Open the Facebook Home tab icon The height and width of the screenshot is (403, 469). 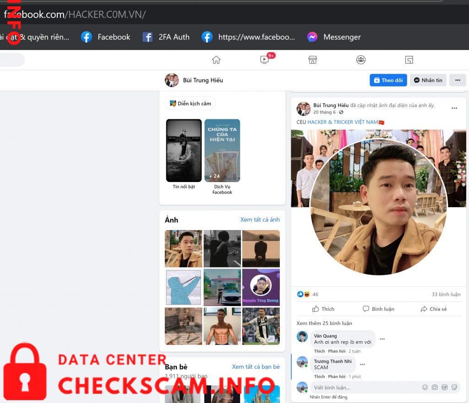tap(216, 60)
